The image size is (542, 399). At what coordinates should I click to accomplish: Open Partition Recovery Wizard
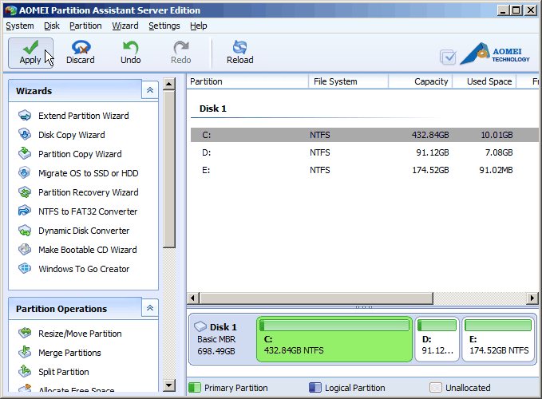click(88, 192)
